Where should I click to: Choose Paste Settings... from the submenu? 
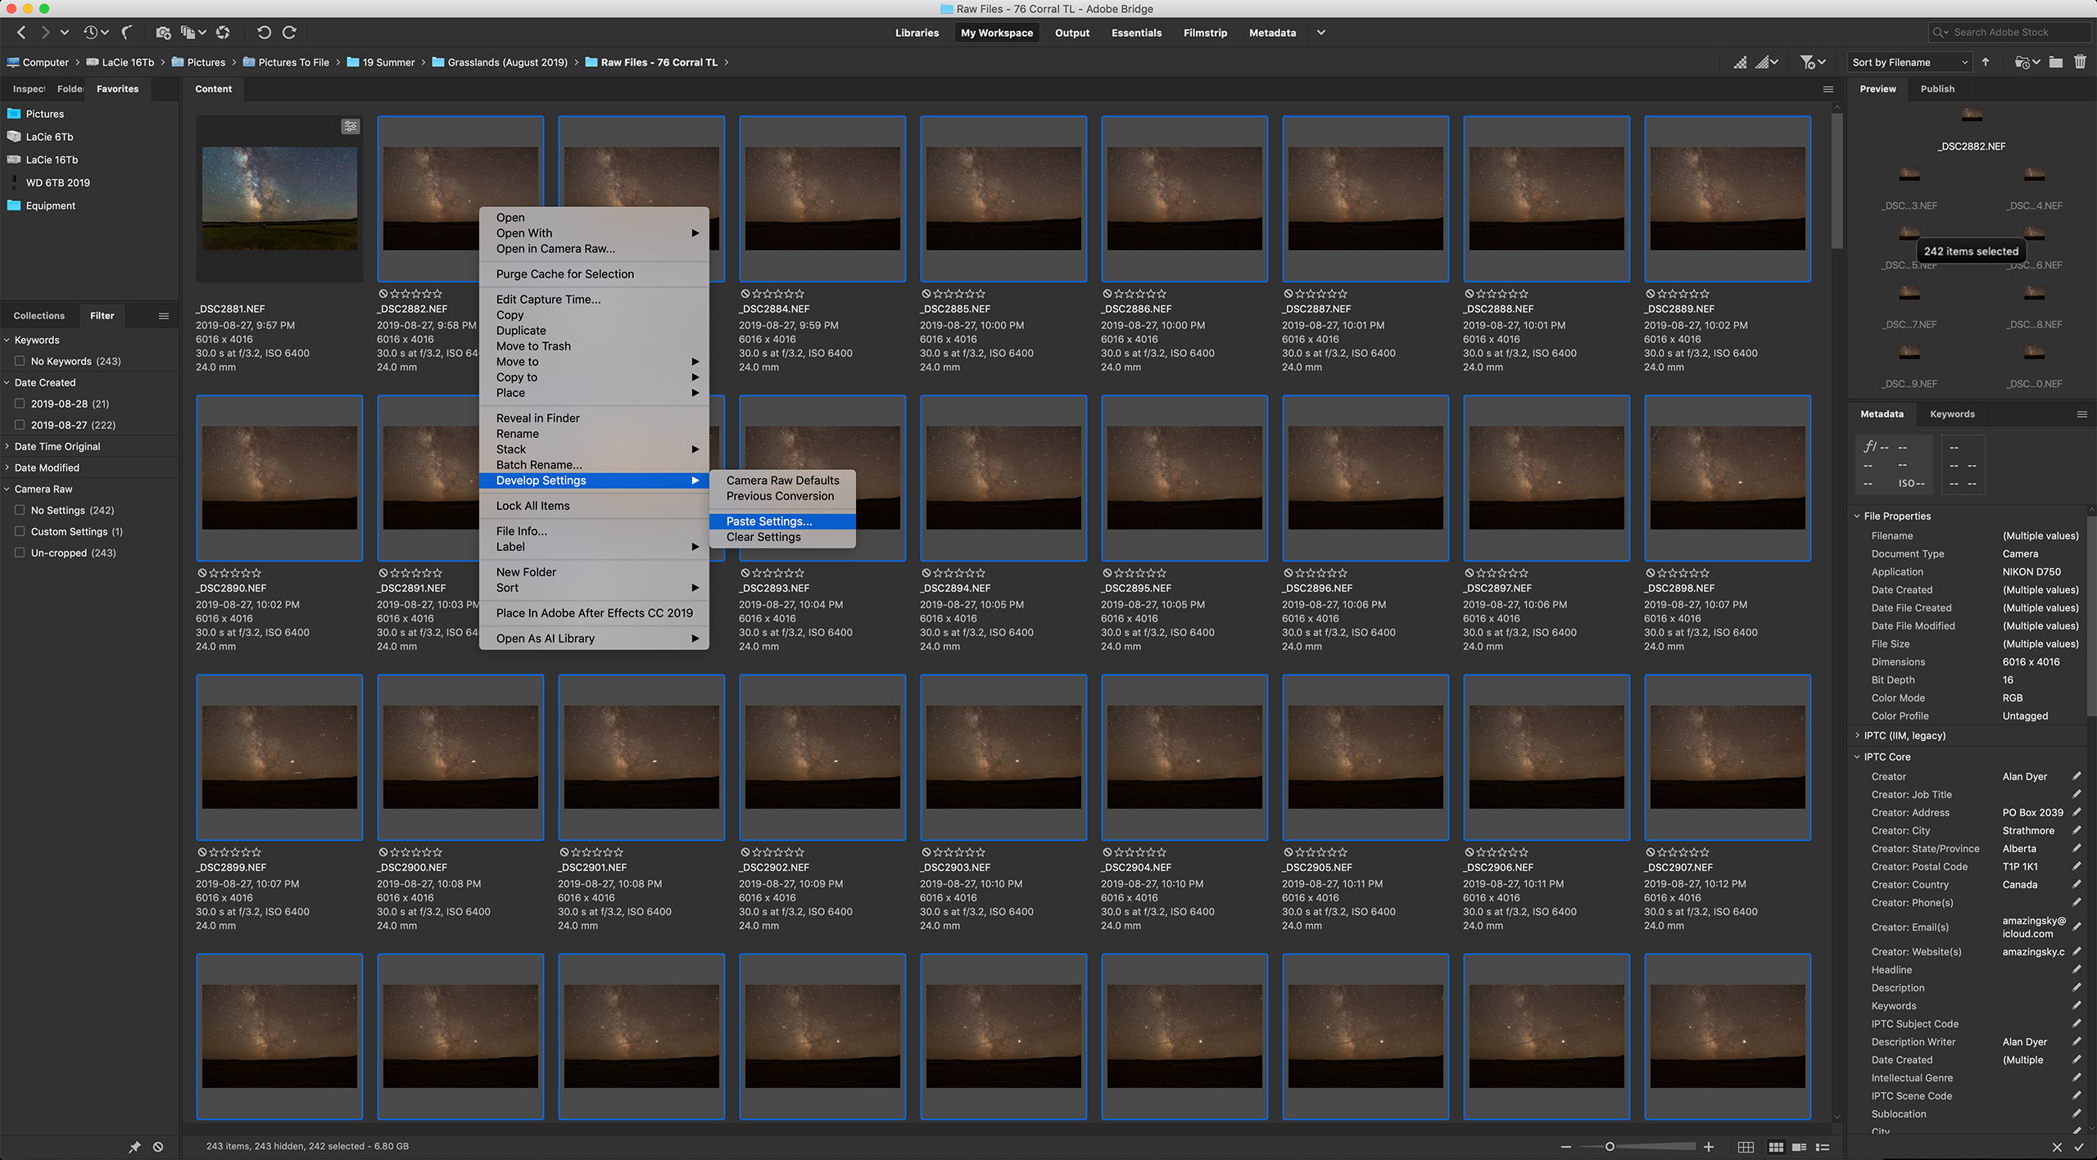click(769, 521)
